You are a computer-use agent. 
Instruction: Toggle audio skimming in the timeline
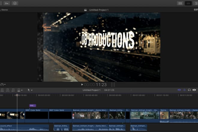click(184, 90)
